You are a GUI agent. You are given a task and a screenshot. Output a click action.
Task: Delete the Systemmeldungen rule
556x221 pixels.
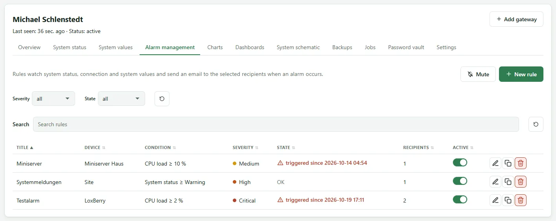pyautogui.click(x=521, y=182)
